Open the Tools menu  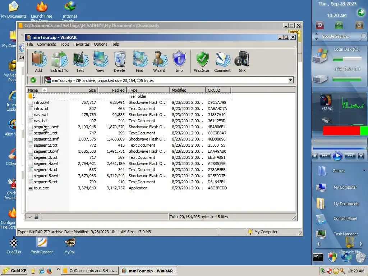(65, 44)
